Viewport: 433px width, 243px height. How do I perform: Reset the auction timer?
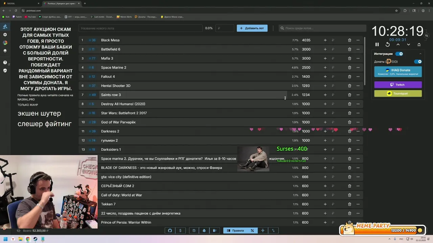tap(388, 45)
